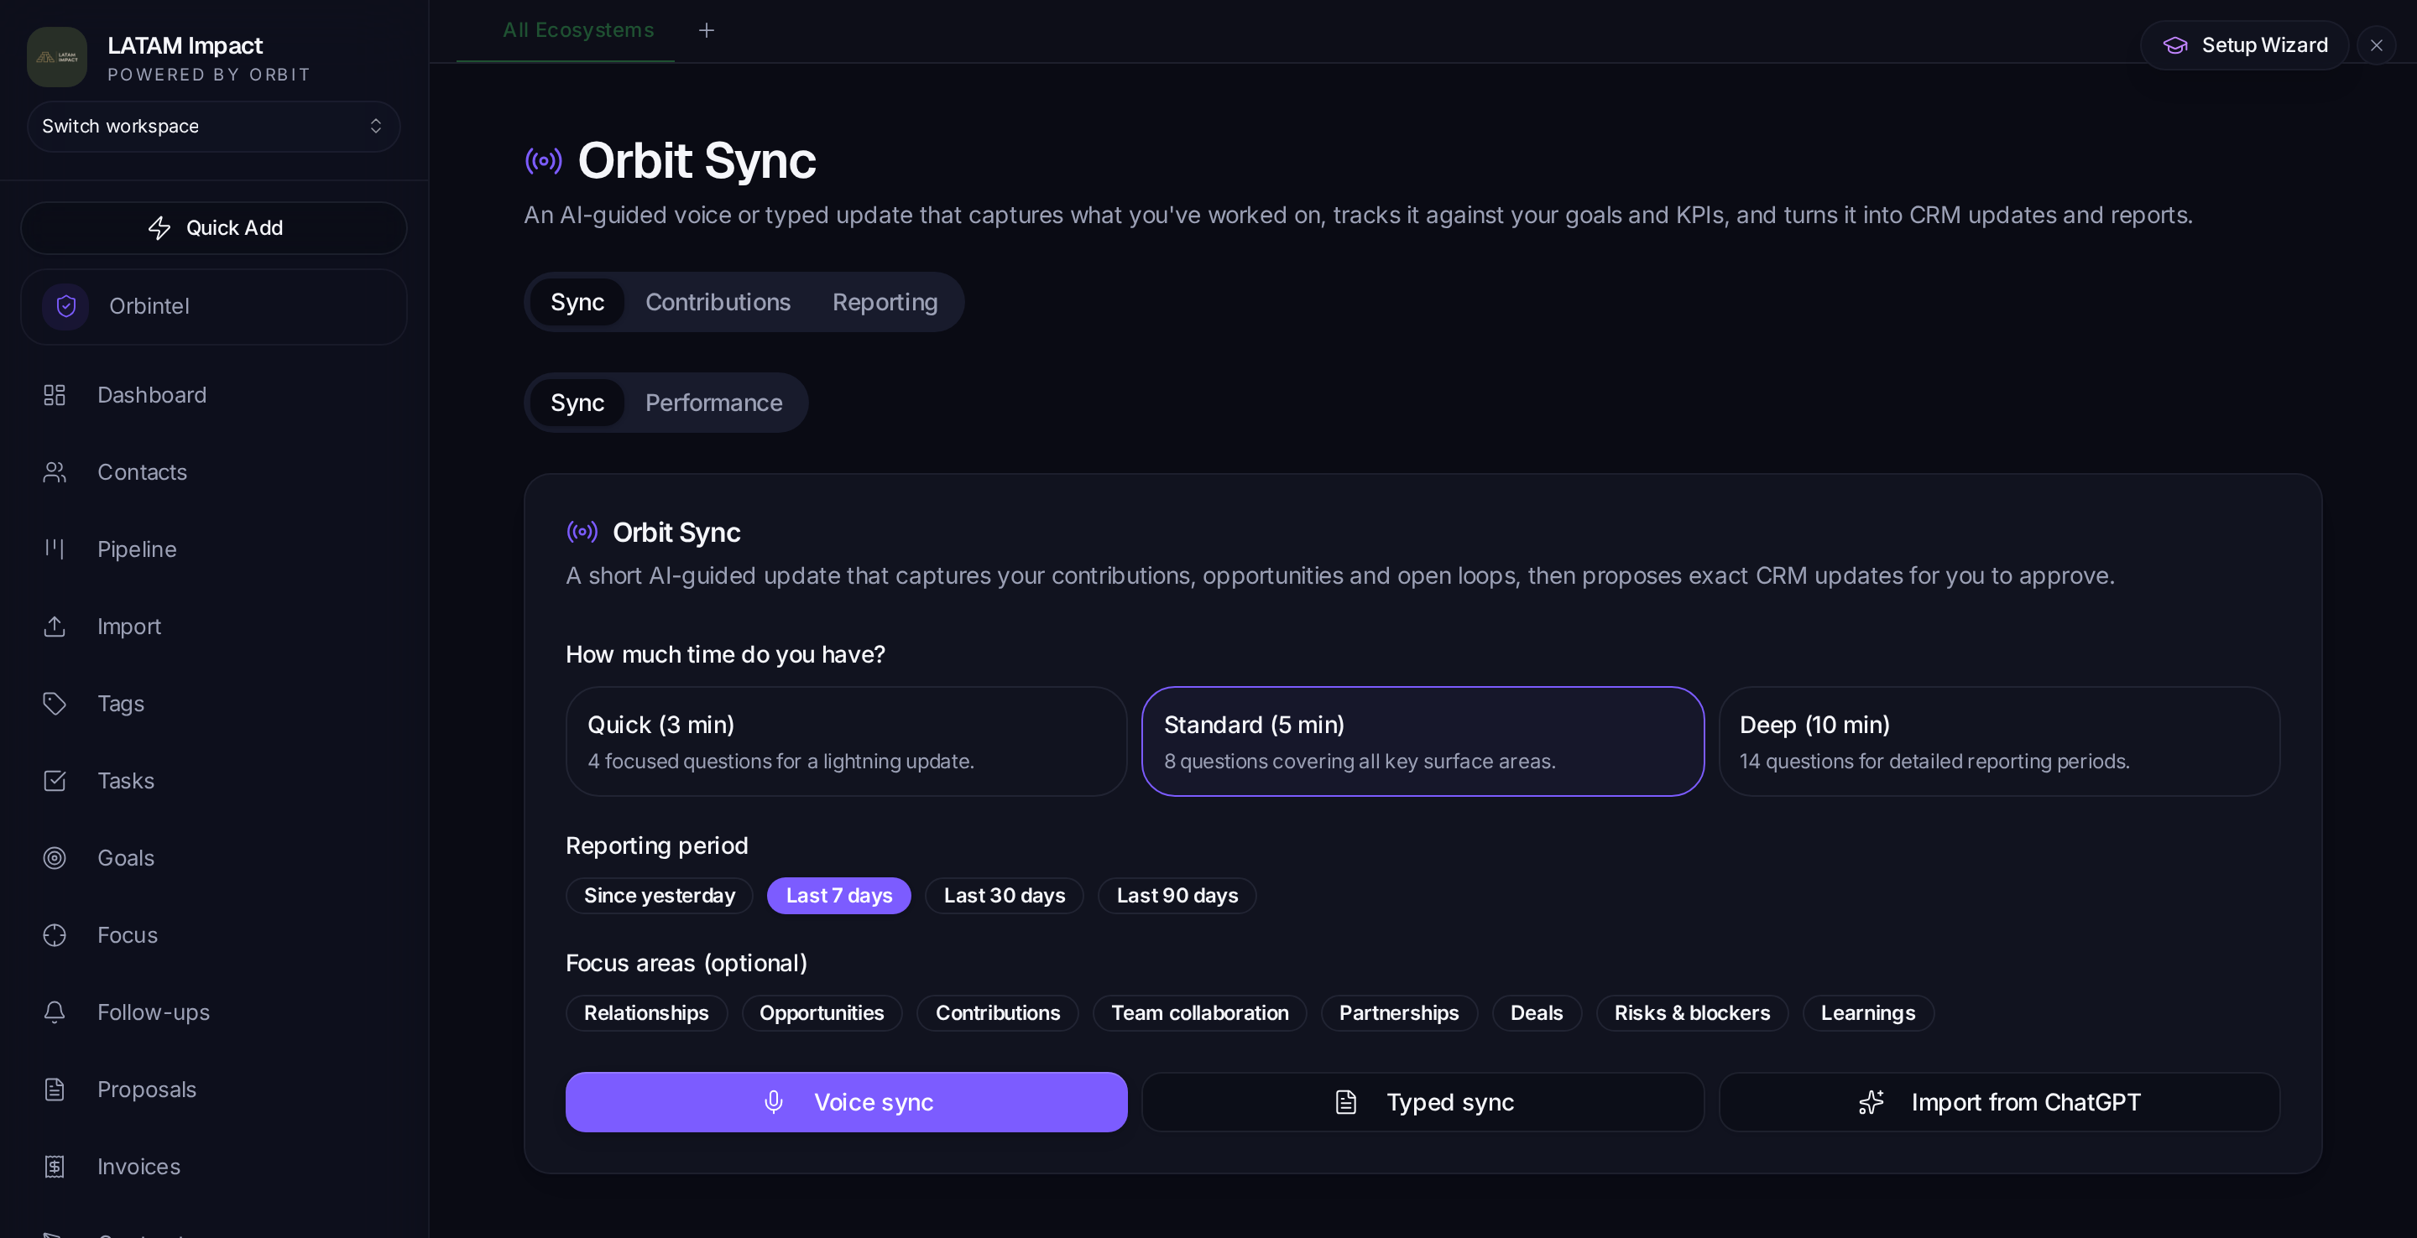Click the Import upload icon

click(55, 627)
